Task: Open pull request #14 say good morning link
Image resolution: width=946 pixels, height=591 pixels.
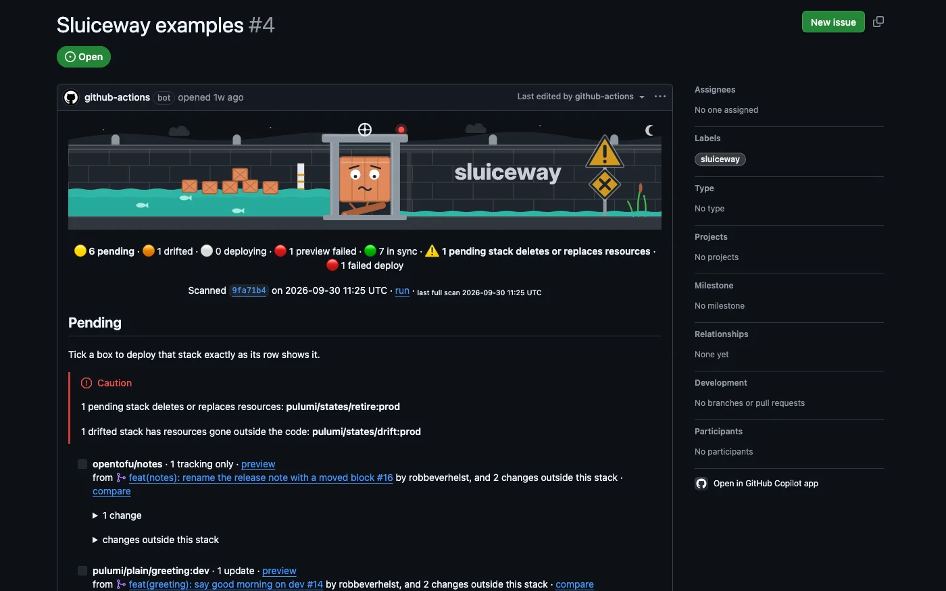Action: (x=226, y=584)
